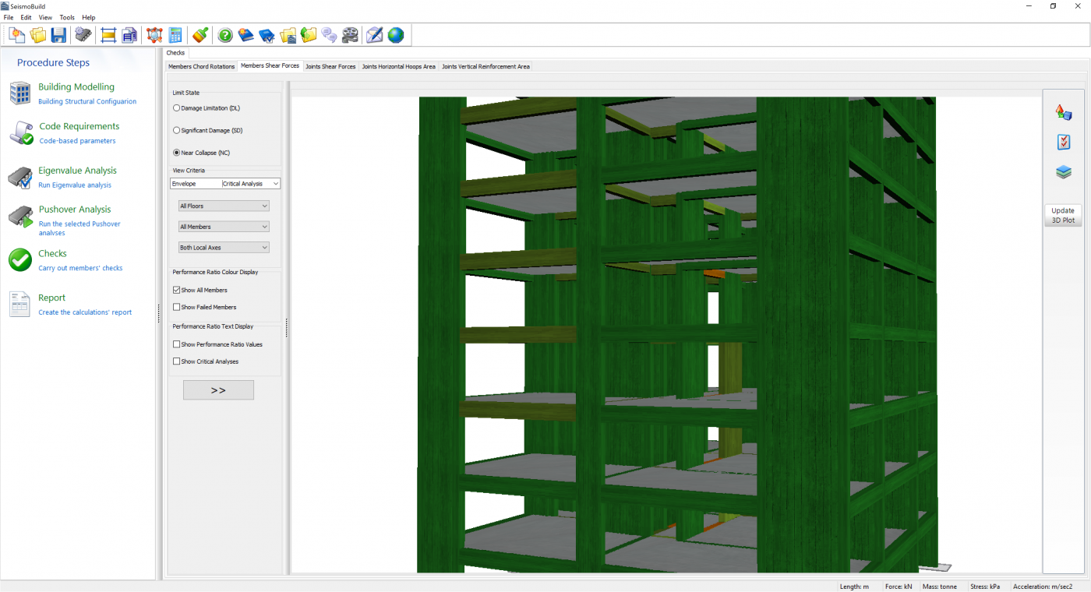Click the folder with picture icon
The height and width of the screenshot is (592, 1091).
point(288,35)
